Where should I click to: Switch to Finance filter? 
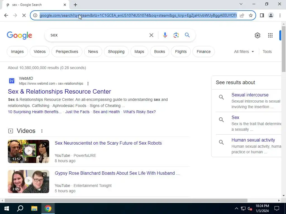click(x=204, y=52)
